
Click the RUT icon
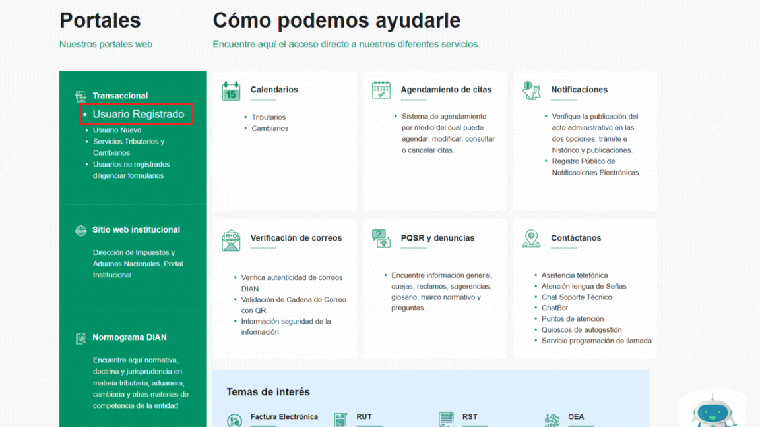click(x=340, y=419)
